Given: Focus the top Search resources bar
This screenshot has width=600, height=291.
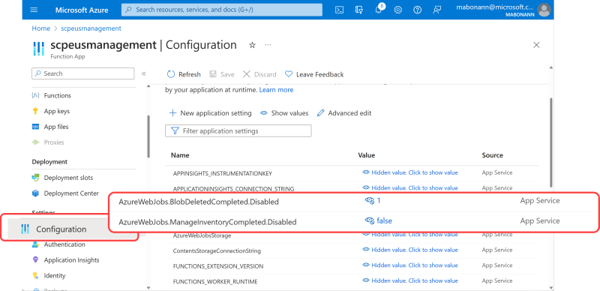Looking at the screenshot, I should [222, 10].
